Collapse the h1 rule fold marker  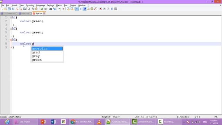[x=11, y=17]
